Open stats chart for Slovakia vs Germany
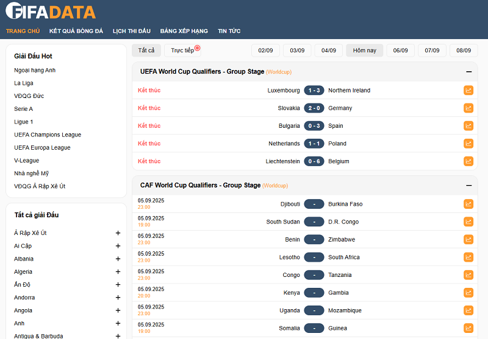488x339 pixels. [468, 108]
